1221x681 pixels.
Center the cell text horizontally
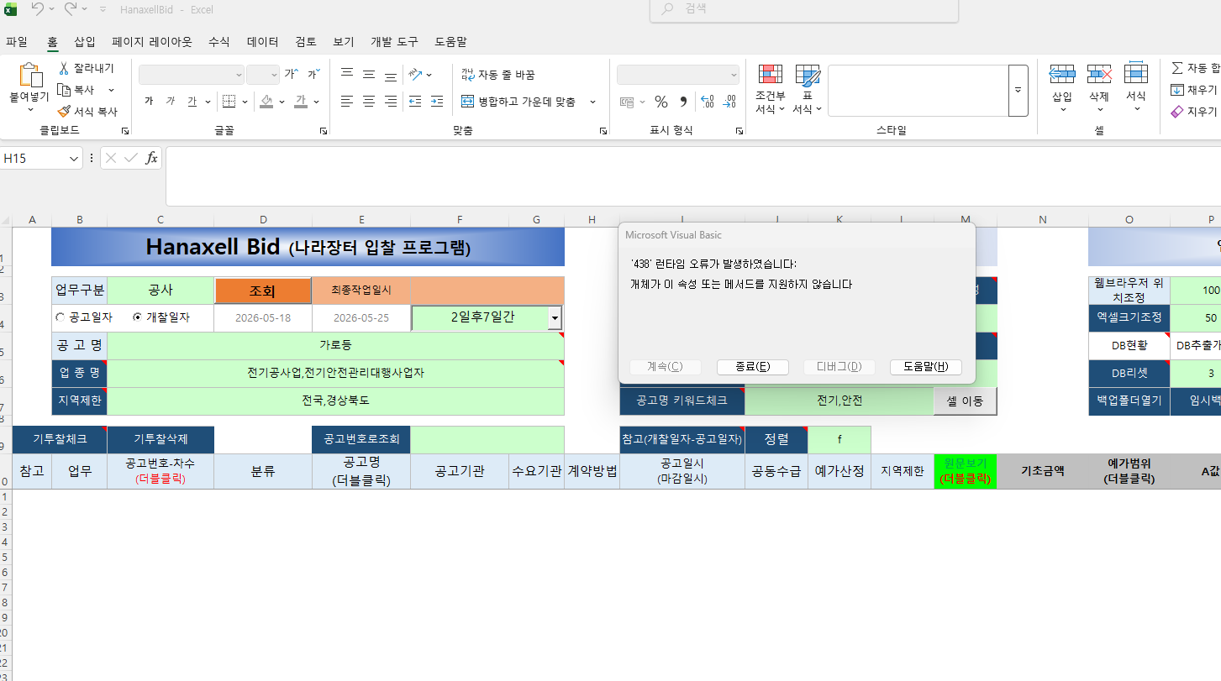pos(368,102)
